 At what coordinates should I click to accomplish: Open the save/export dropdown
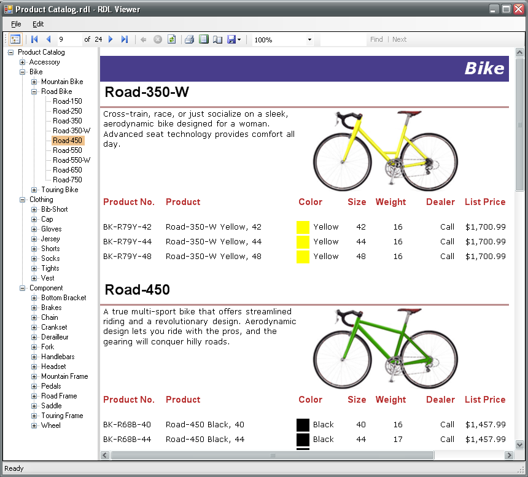[x=239, y=40]
